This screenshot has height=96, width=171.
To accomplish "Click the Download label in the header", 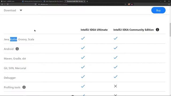I will pos(10,10).
